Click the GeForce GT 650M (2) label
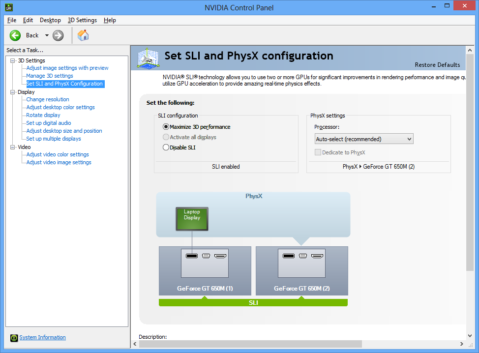The width and height of the screenshot is (479, 353). 302,288
